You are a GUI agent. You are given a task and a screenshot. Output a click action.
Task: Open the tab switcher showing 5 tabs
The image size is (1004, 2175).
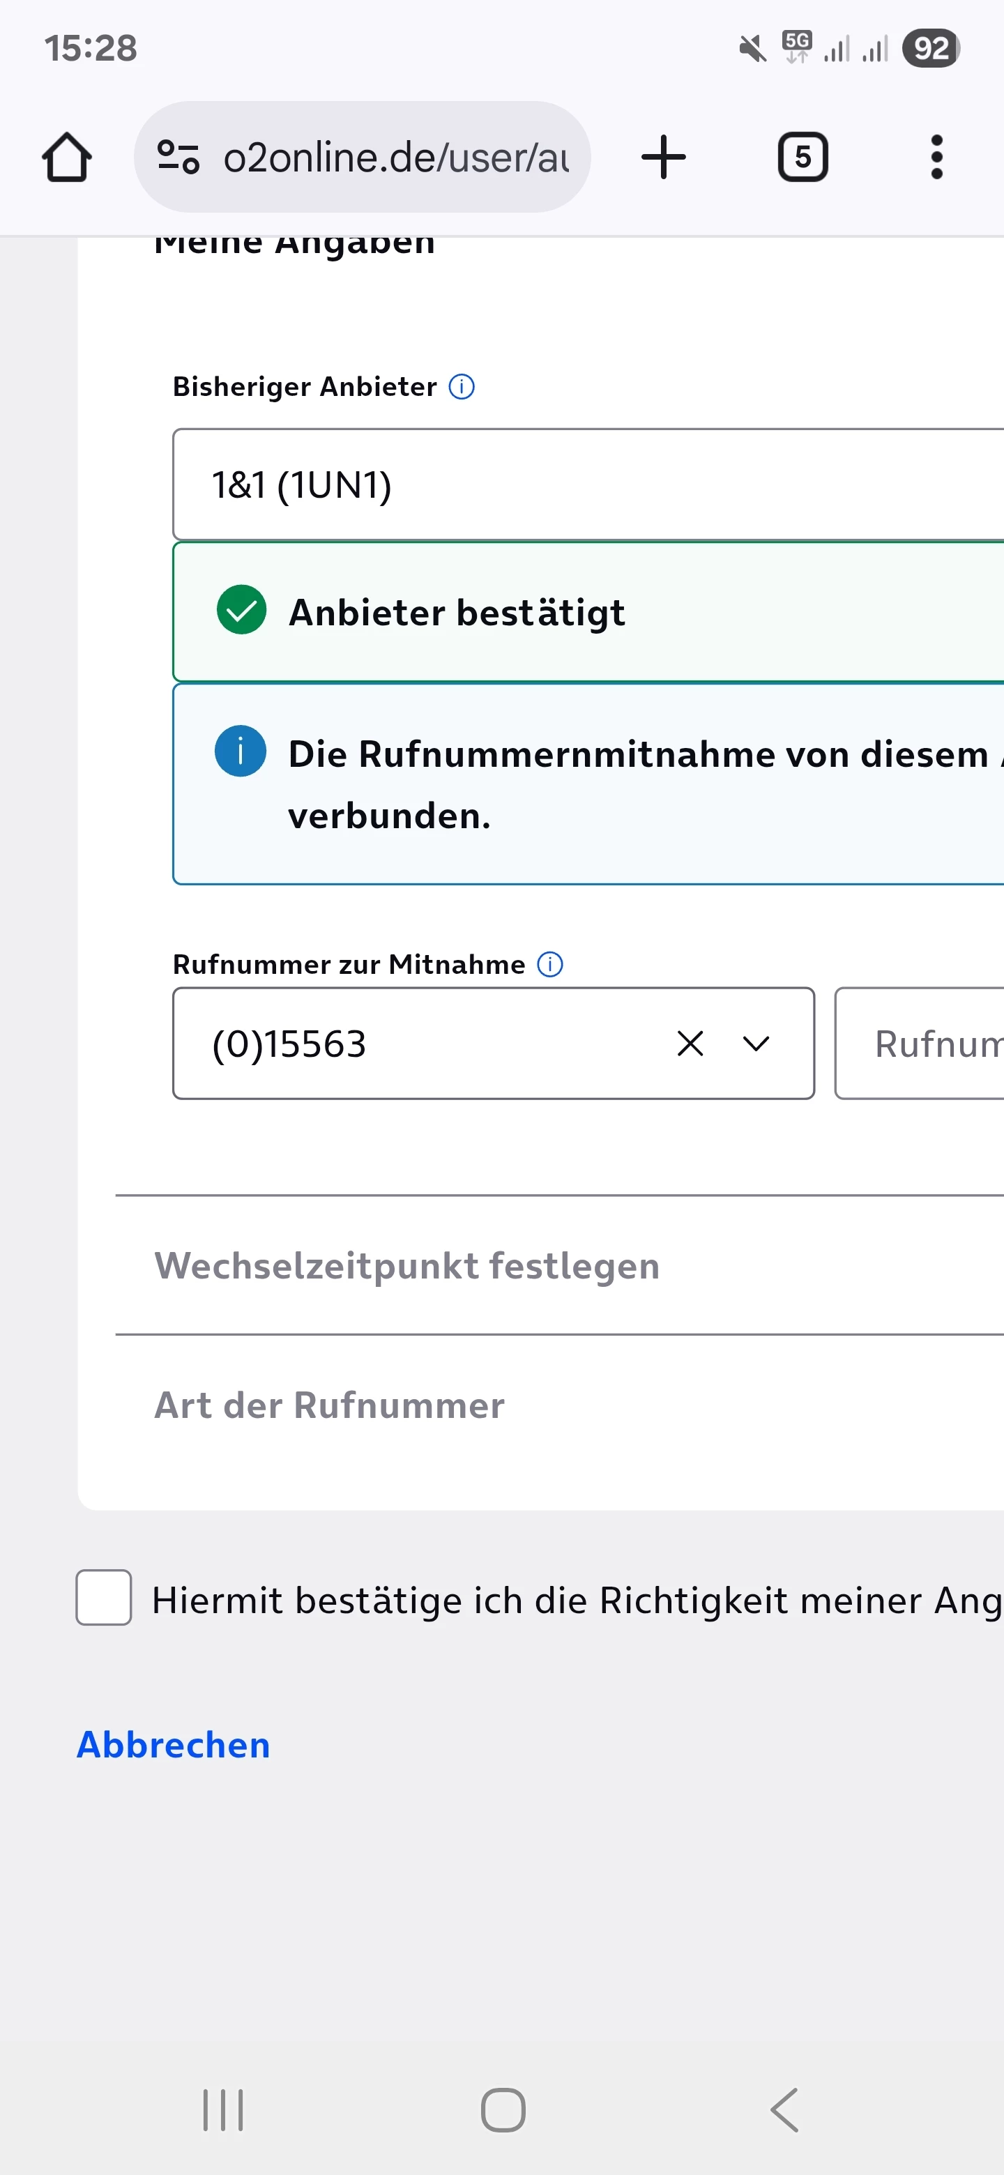click(801, 158)
